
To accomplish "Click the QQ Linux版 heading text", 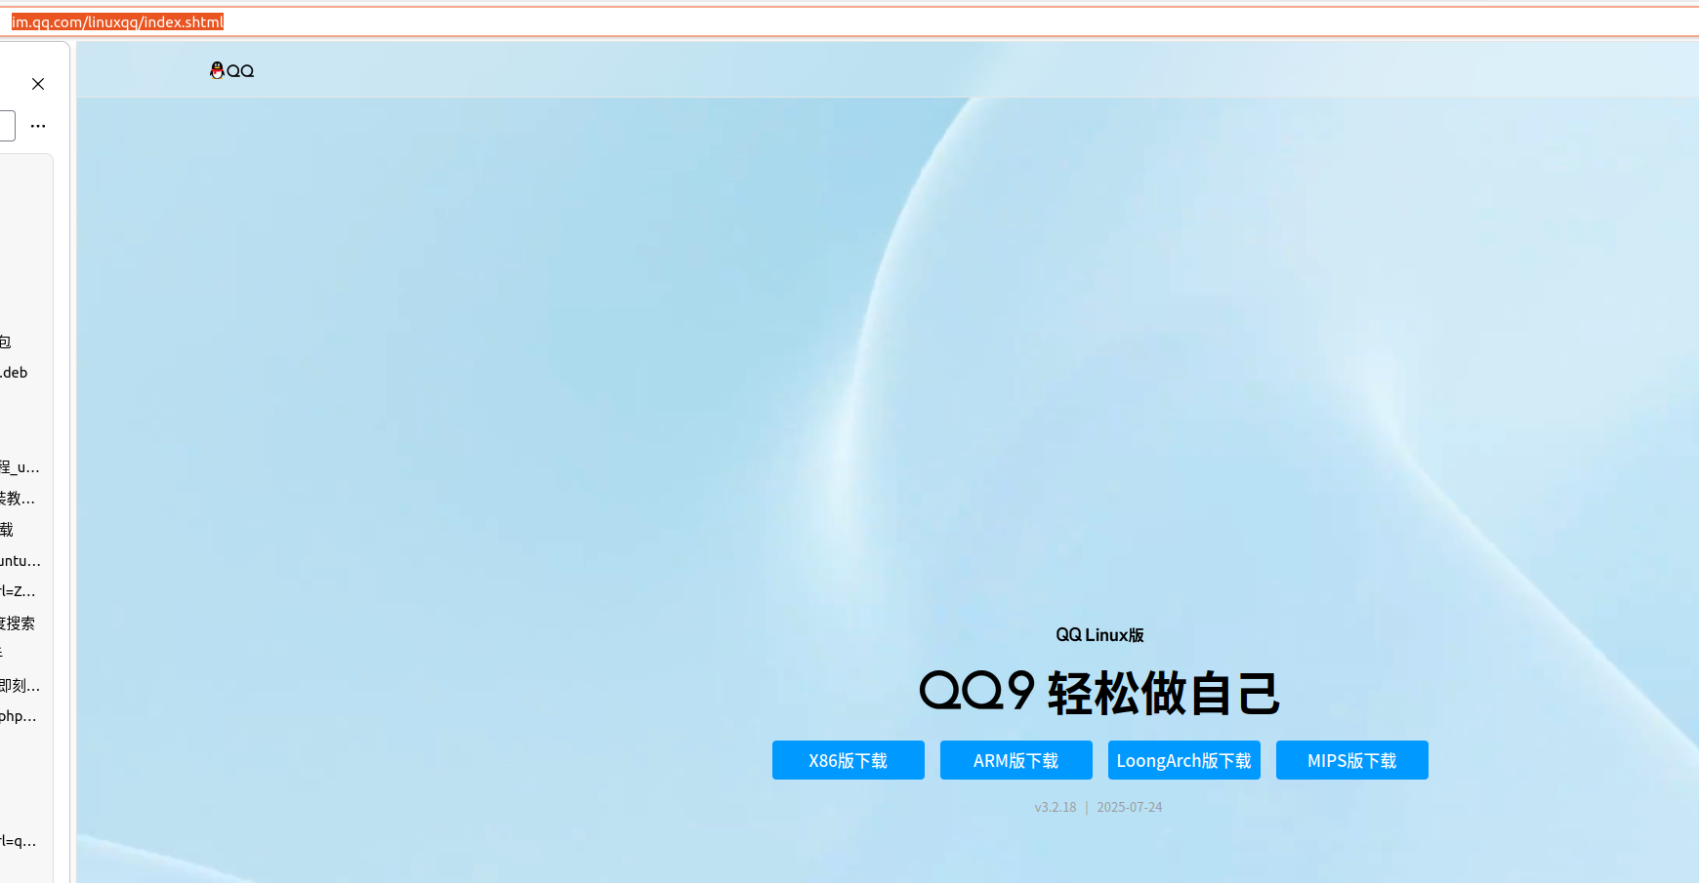I will click(x=1098, y=634).
